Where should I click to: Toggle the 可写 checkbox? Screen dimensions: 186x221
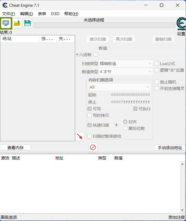point(89,109)
